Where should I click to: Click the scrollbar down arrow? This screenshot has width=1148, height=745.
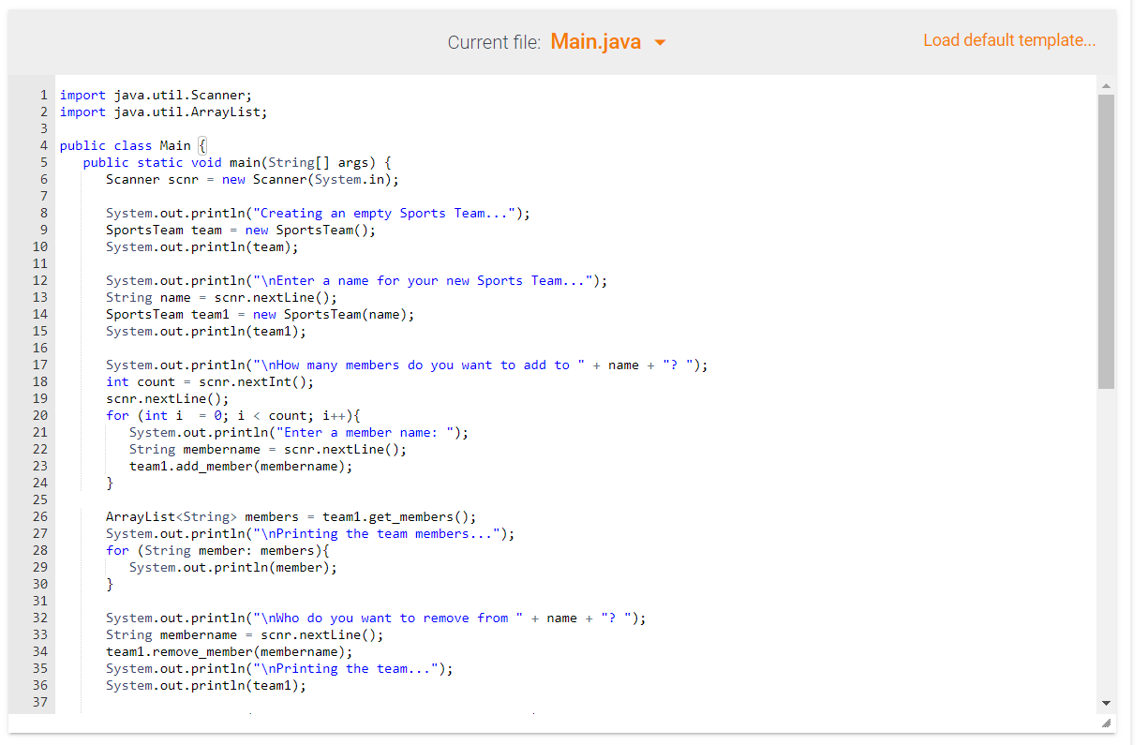pyautogui.click(x=1107, y=701)
